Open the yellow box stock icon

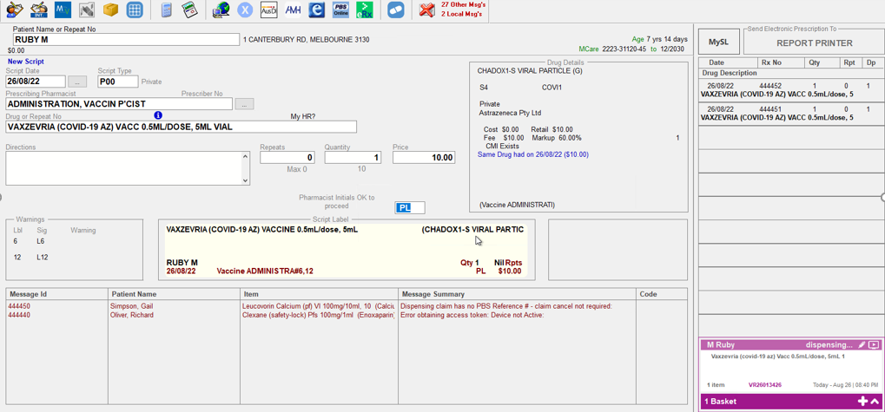(x=110, y=10)
